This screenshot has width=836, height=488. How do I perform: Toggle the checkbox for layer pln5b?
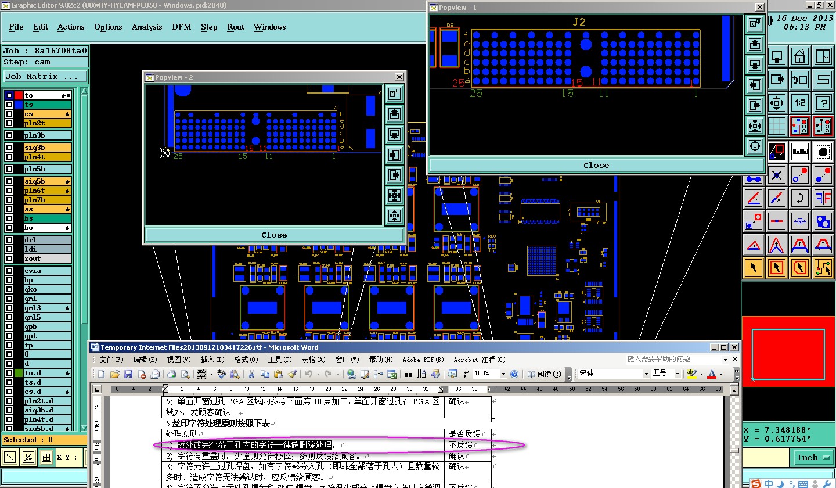point(9,169)
